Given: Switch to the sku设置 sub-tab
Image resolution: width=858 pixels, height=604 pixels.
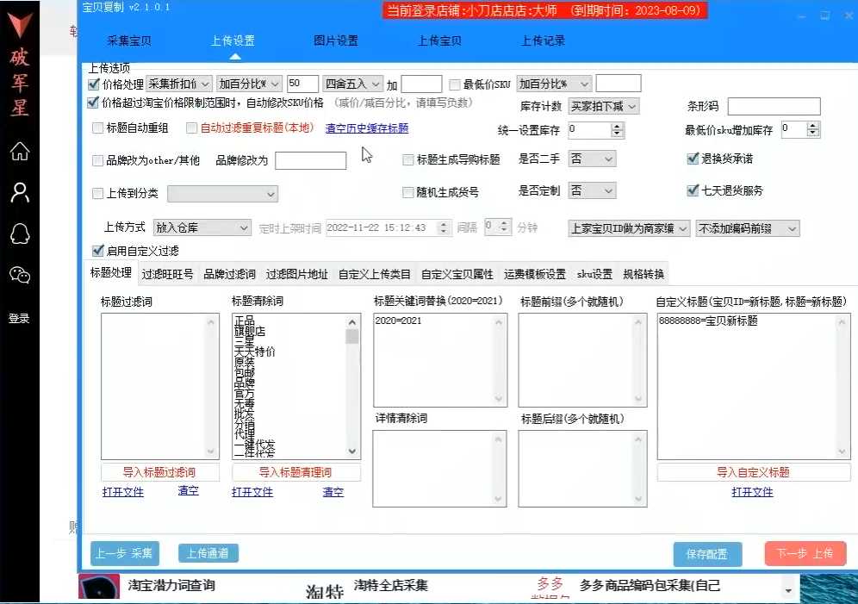Looking at the screenshot, I should click(594, 274).
